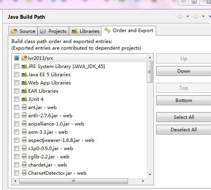The width and height of the screenshot is (211, 190).
Task: Click the c3p0-0.9.0.jar jar icon
Action: [x=24, y=148]
